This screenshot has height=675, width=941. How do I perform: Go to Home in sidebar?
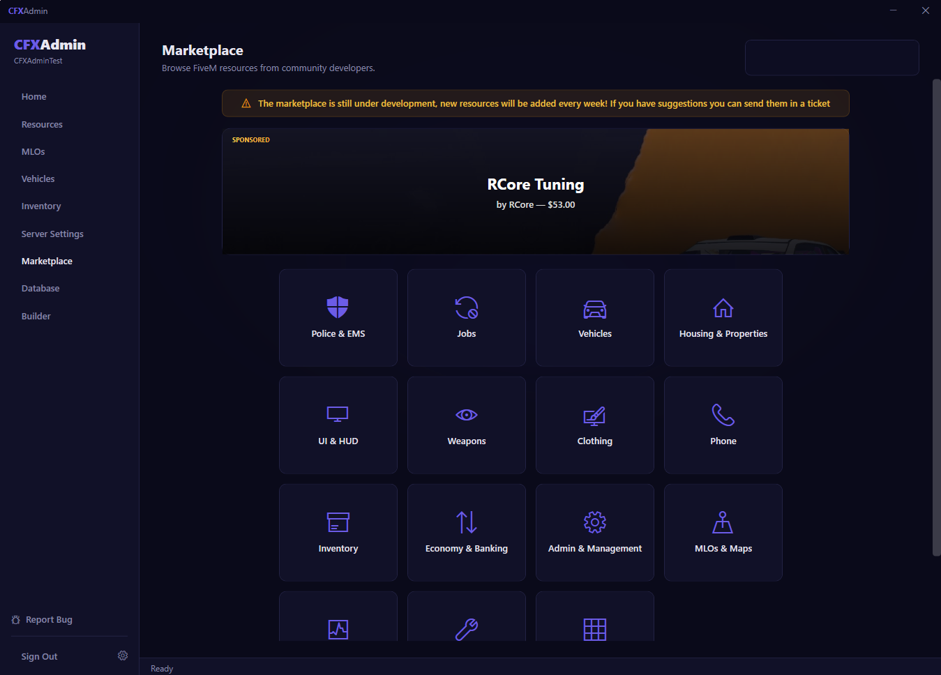(x=34, y=97)
